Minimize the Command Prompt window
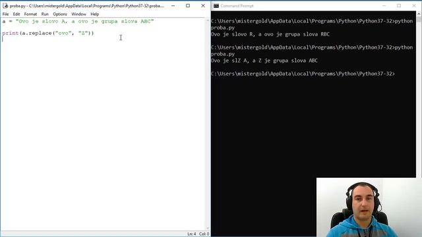This screenshot has height=237, width=422. (384, 6)
